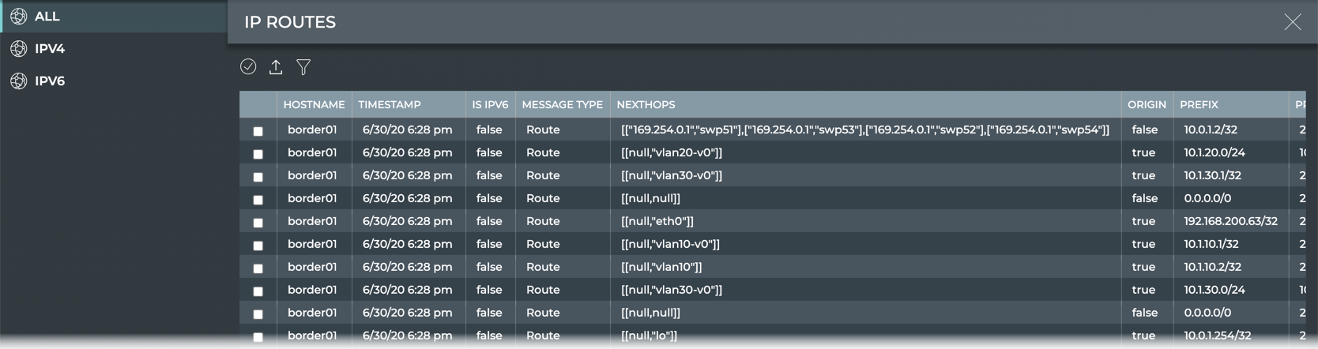Screen dimensions: 1318x349
Task: Sort by HOSTNAME column header
Action: coord(314,105)
